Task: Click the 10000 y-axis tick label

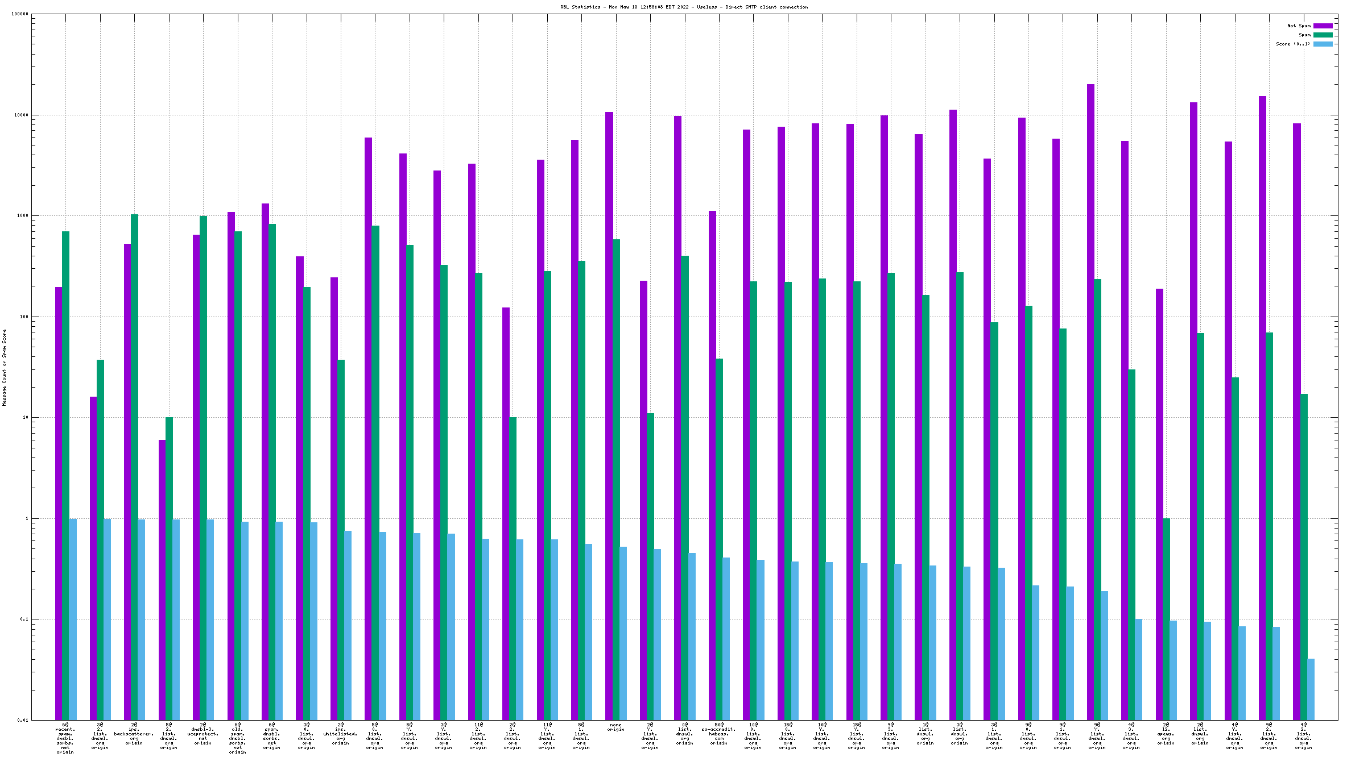Action: [21, 115]
